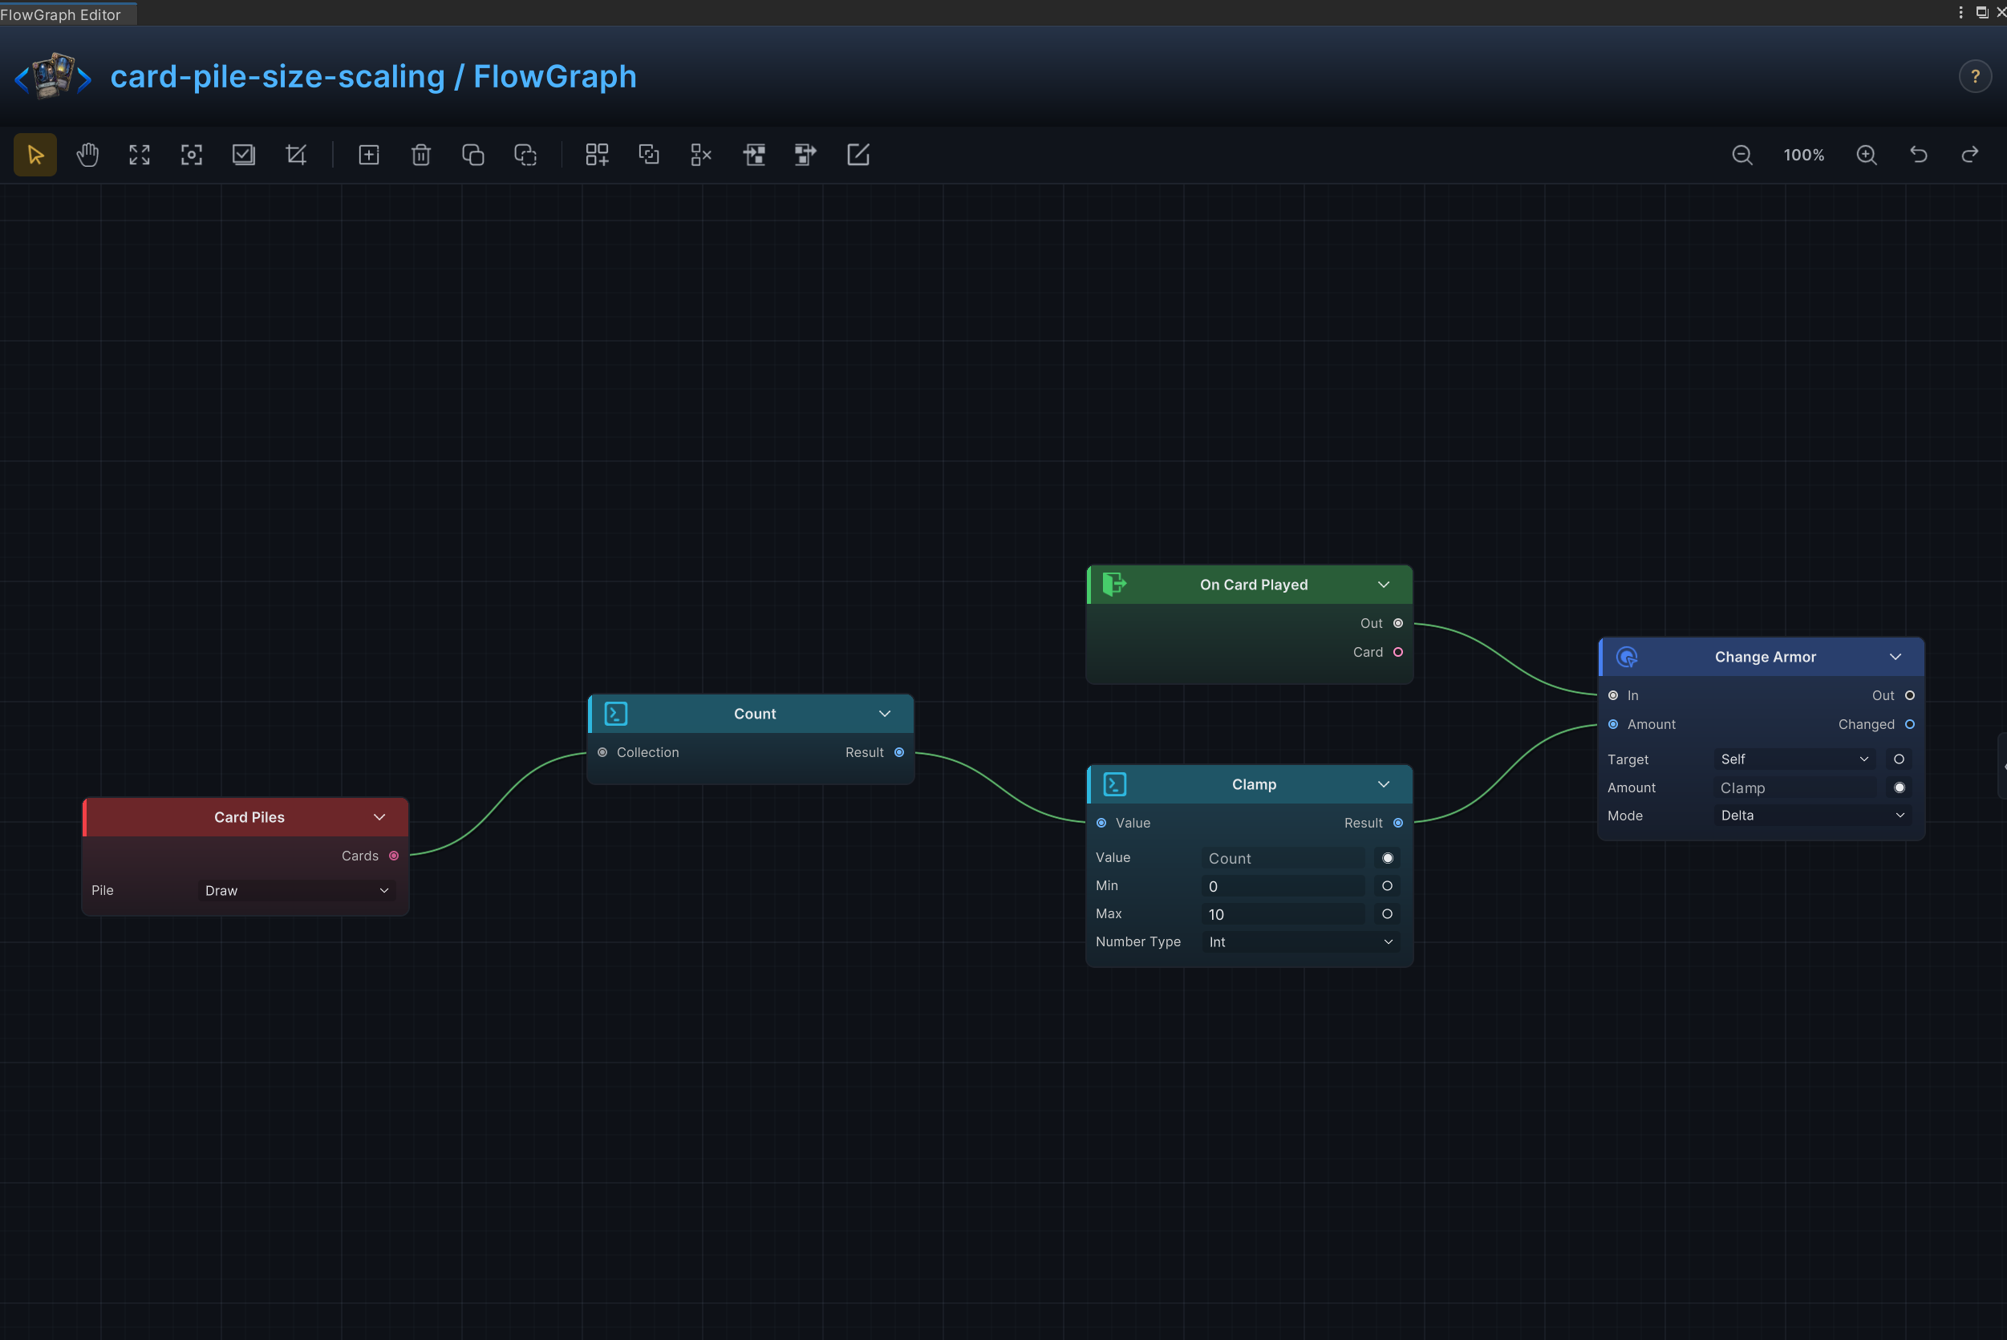Click the add node plus-square icon
Viewport: 2007px width, 1340px height.
tap(368, 155)
